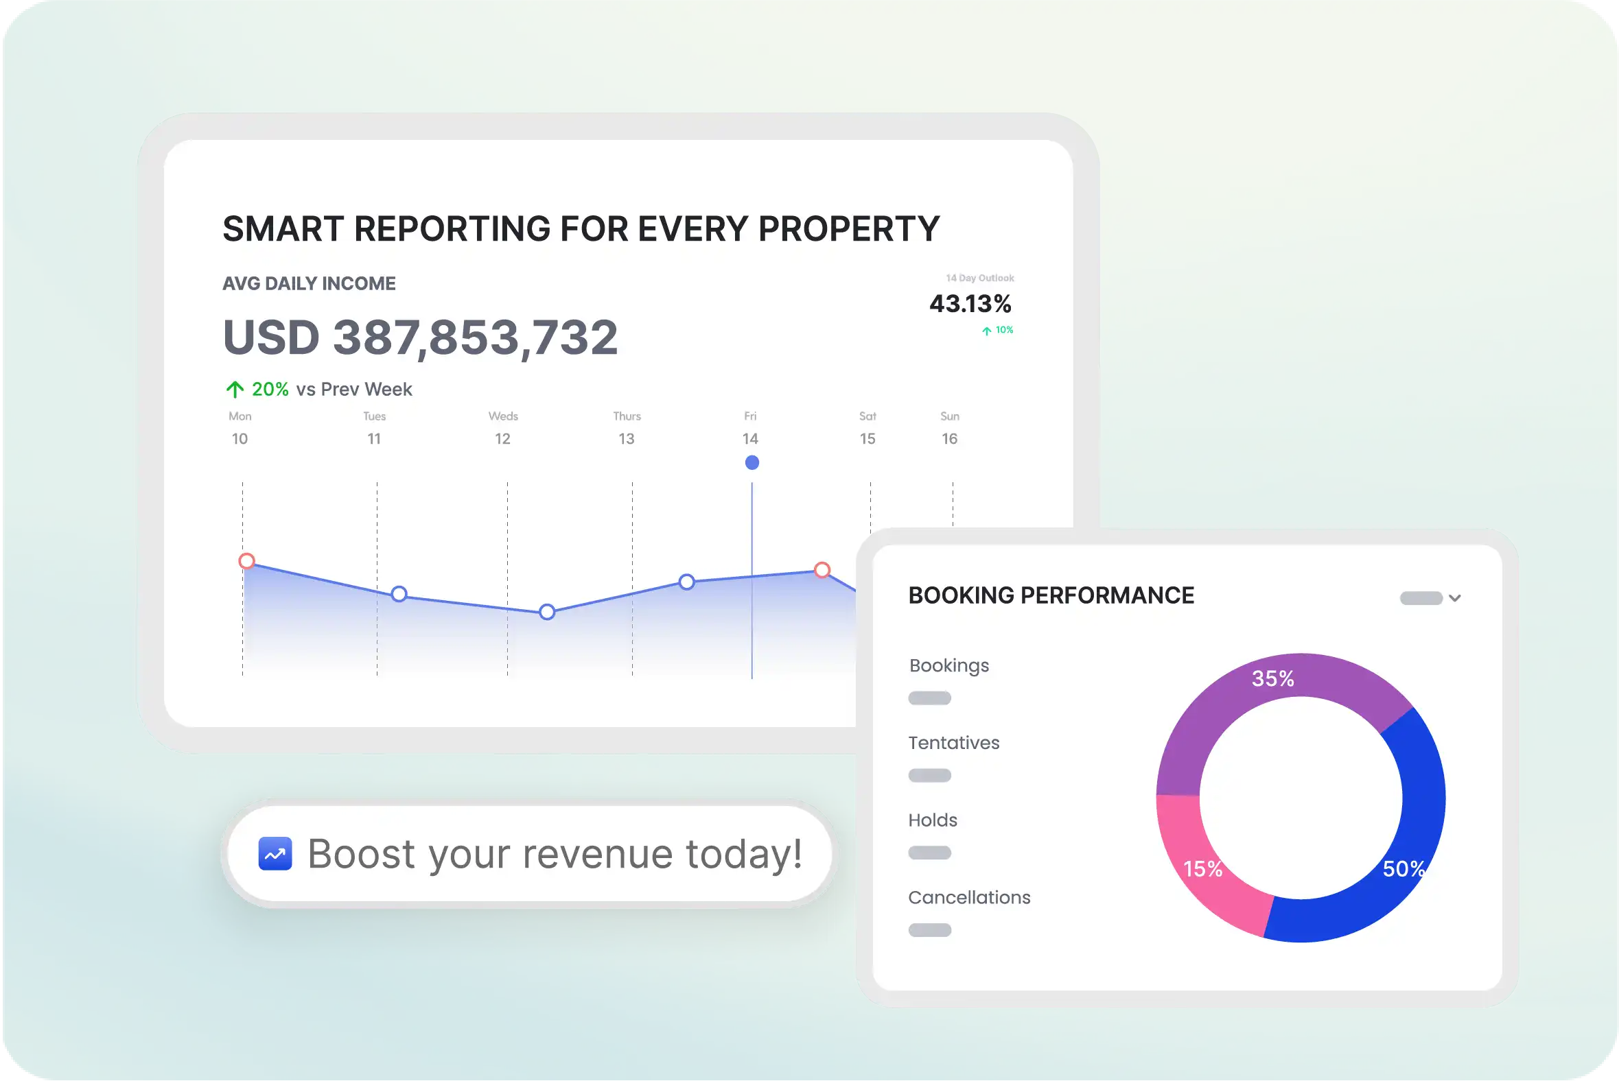Click the 14 Day Outlook label
This screenshot has width=1619, height=1081.
tap(979, 278)
